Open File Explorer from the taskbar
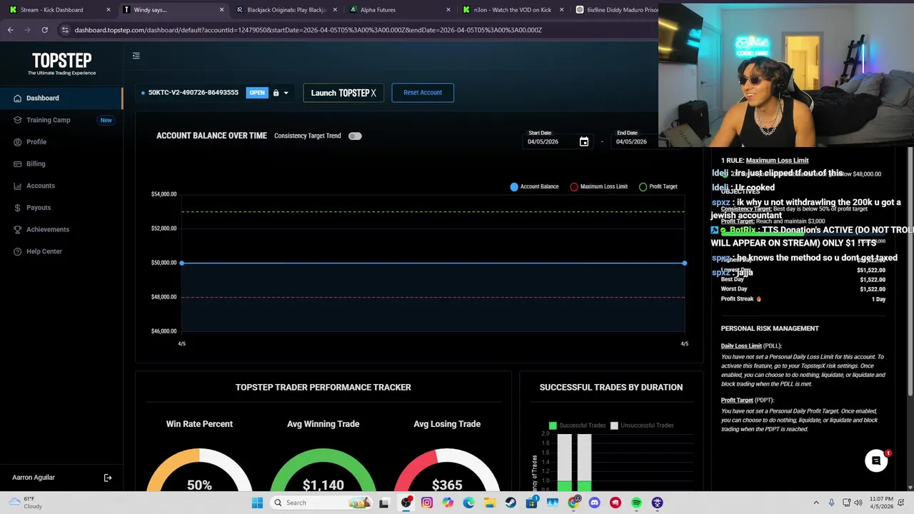 [490, 503]
